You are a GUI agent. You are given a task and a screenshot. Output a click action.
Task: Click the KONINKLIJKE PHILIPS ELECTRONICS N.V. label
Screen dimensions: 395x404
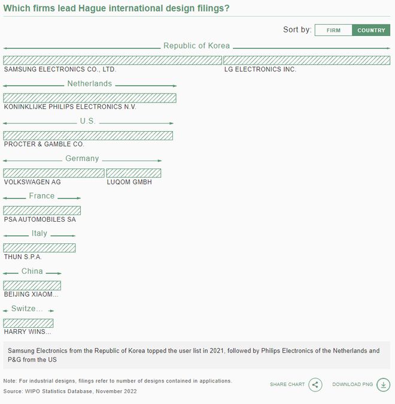(70, 107)
